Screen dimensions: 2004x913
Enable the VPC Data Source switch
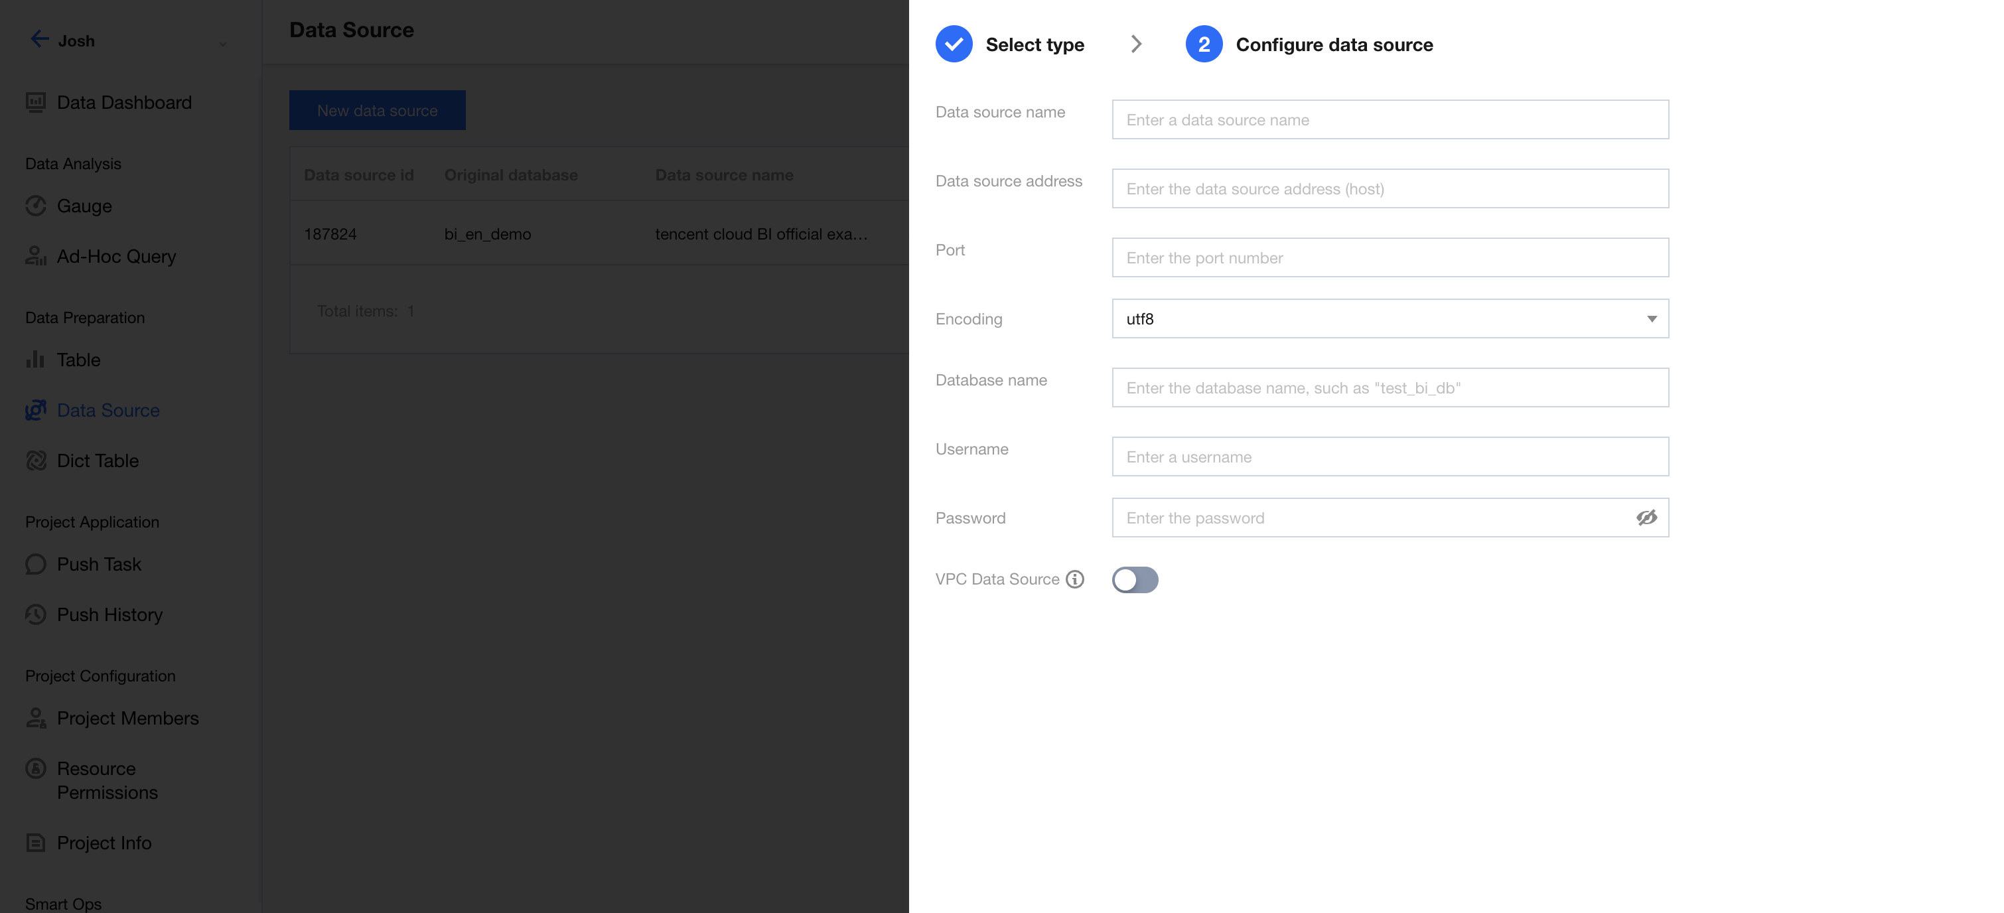click(x=1134, y=579)
